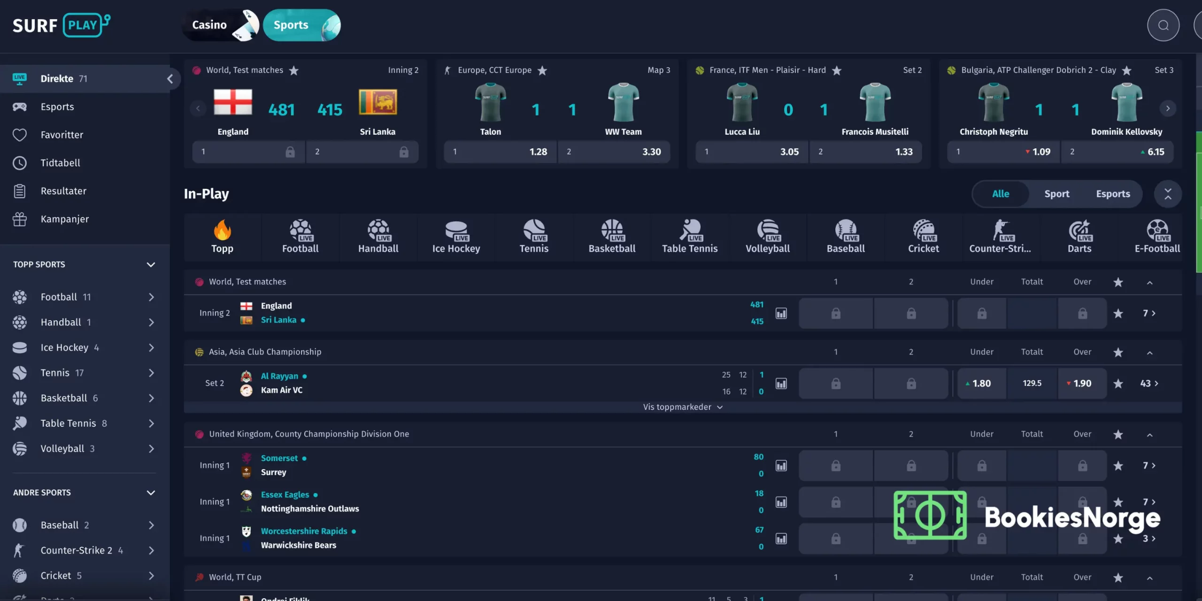Collapse the Andre Sports section
Screen dimensions: 1202x601
pos(151,493)
